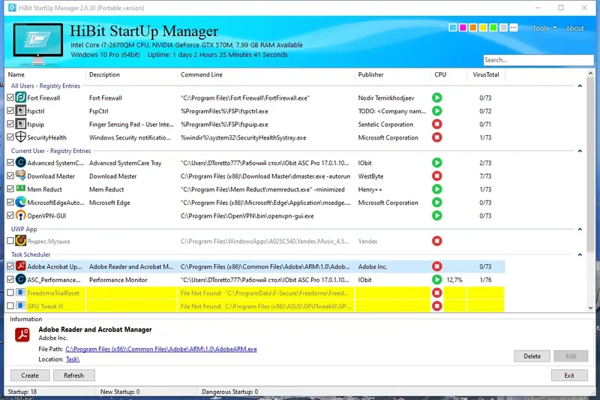Click the Advanced SystemCare entry icon
This screenshot has height=400, width=600.
coord(21,163)
